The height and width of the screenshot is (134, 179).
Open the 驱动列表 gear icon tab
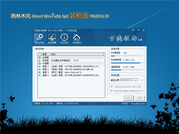(x=40, y=39)
